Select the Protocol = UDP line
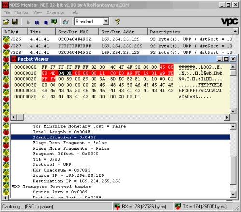 [52, 164]
